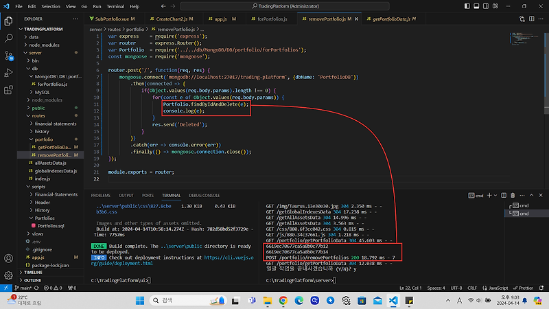Toggle the panel layout icon

tap(476, 6)
